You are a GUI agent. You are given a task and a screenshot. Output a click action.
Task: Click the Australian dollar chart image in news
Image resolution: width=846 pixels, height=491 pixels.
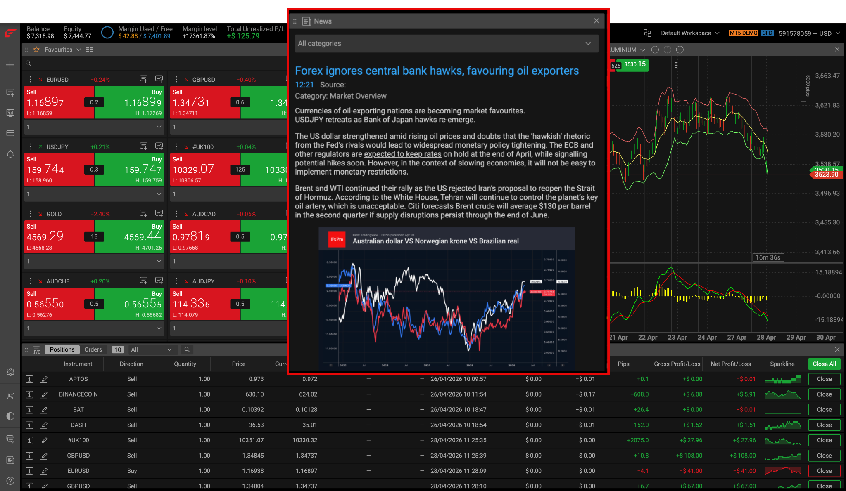[x=447, y=298]
